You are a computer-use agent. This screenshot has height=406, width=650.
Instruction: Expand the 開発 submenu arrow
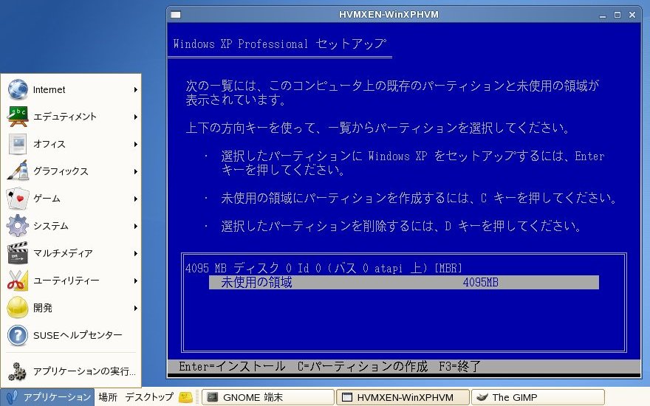pos(136,309)
